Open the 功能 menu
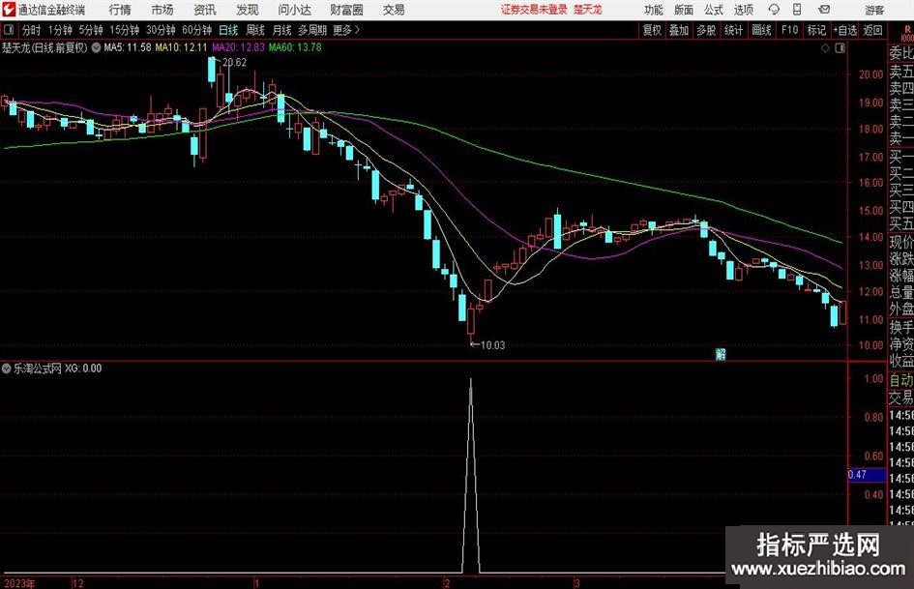Screen dimensions: 914x589 654,10
